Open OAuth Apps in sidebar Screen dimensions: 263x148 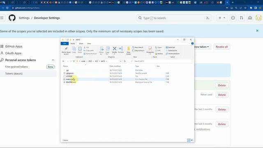click(x=13, y=53)
